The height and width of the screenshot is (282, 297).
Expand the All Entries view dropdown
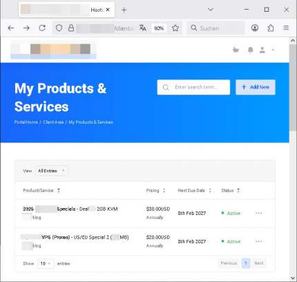(52, 171)
